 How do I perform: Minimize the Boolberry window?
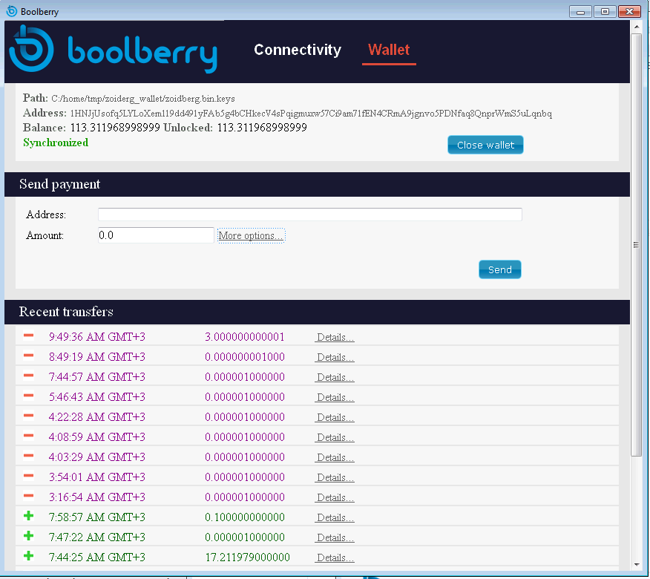click(580, 12)
